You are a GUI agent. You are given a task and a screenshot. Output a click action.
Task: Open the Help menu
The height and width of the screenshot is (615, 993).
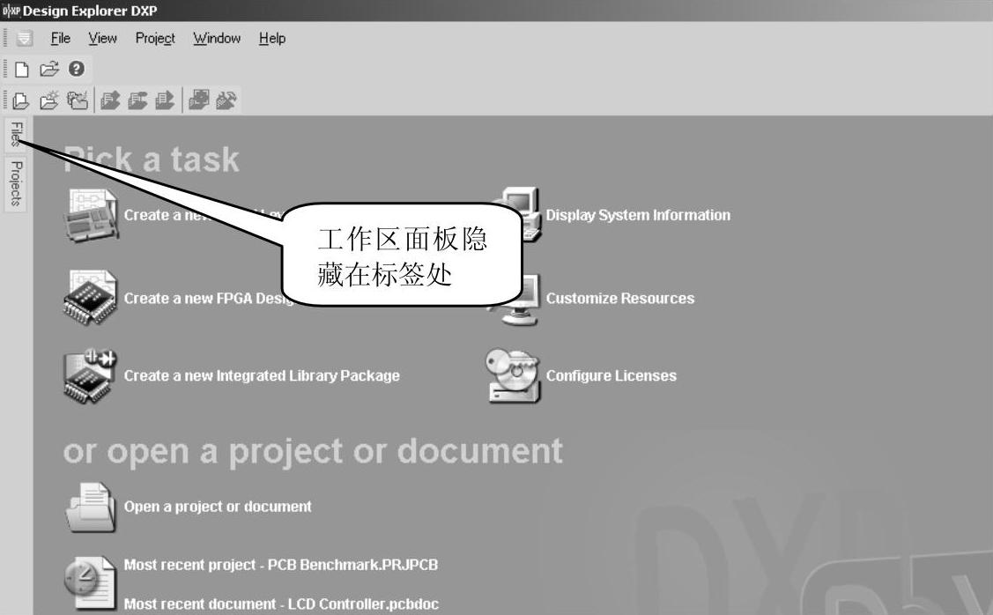click(272, 39)
